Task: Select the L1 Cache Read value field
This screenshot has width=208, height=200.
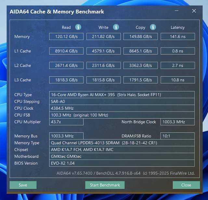Action: [x=66, y=51]
